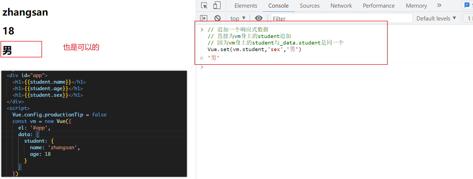The height and width of the screenshot is (179, 473).
Task: Clear the console with the ban icon
Action: [x=217, y=18]
